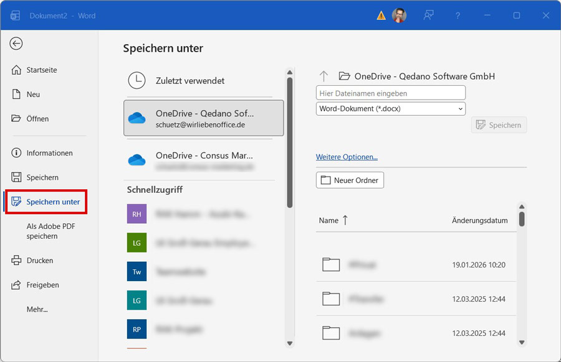Screen dimensions: 561x362
Task: Open the yellow warning triangle notification
Action: click(x=381, y=16)
